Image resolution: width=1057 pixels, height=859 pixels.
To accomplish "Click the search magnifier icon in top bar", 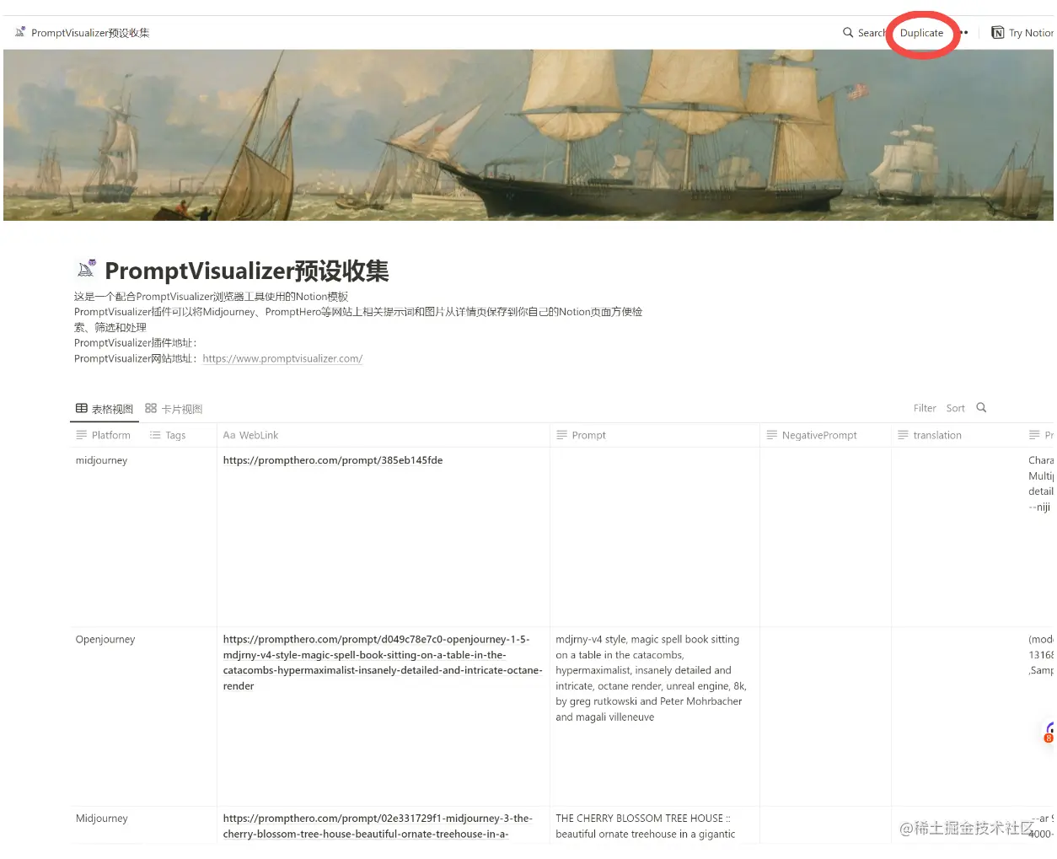I will (848, 33).
